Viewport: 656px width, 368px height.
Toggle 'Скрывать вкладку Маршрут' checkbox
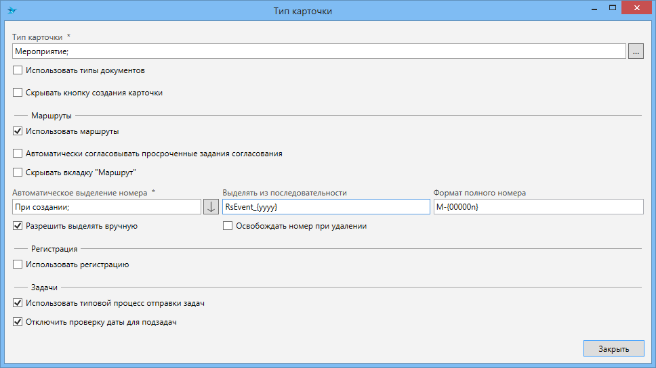(x=18, y=172)
